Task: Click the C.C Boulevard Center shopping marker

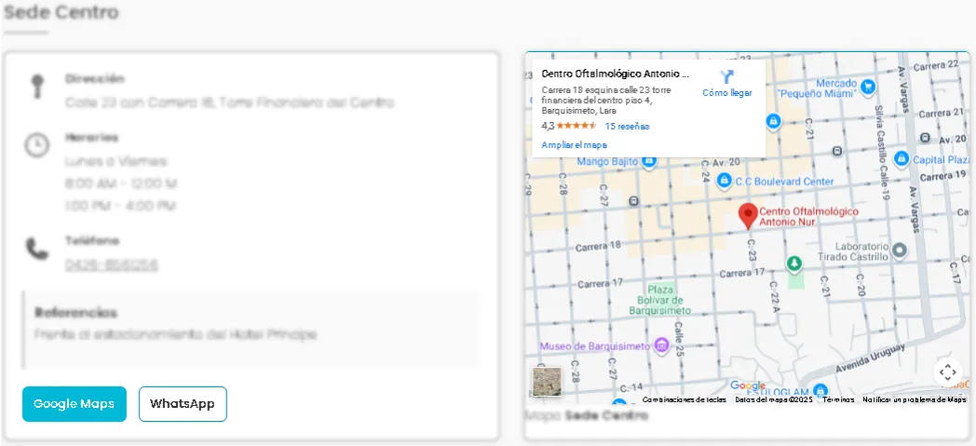Action: [724, 181]
